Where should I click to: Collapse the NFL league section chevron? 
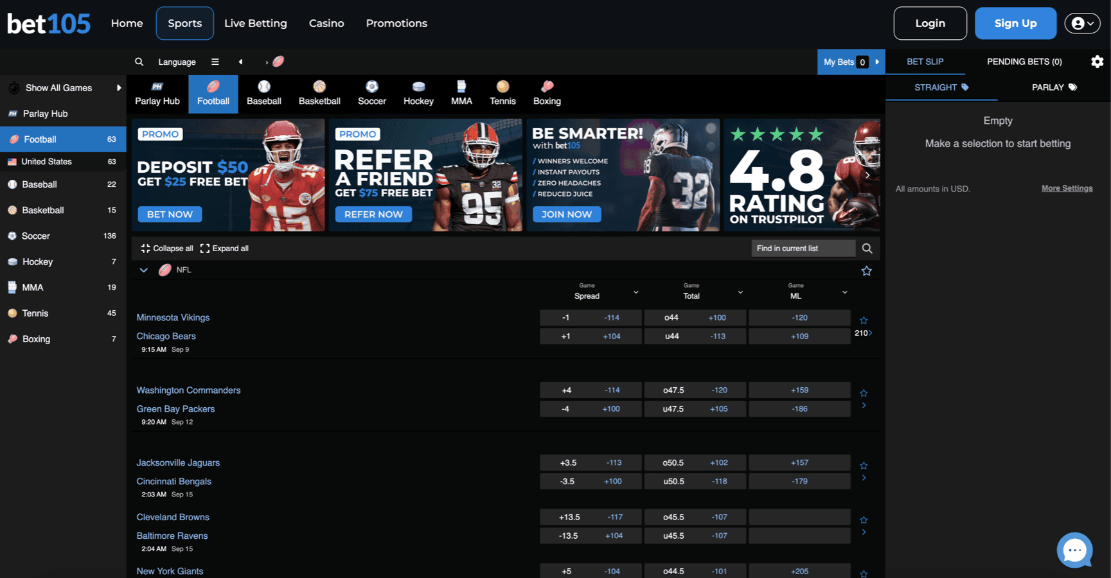pyautogui.click(x=144, y=270)
